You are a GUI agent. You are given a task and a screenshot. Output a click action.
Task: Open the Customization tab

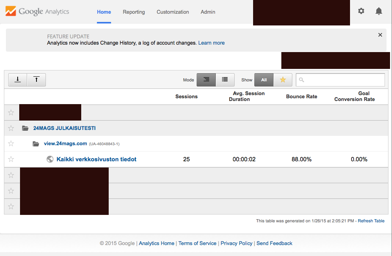(x=173, y=12)
